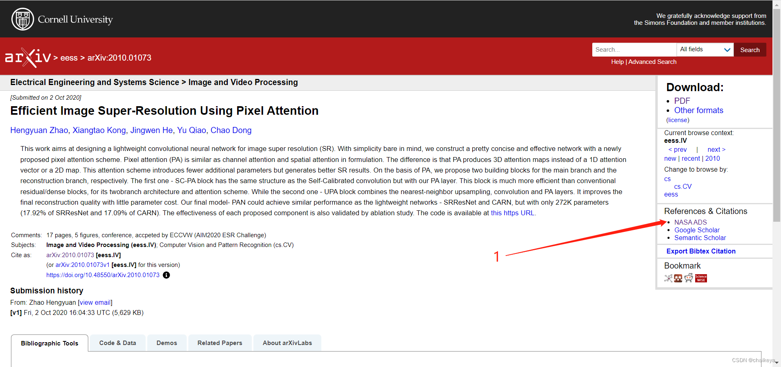Bookmark the paper on Mendeley

coord(678,278)
